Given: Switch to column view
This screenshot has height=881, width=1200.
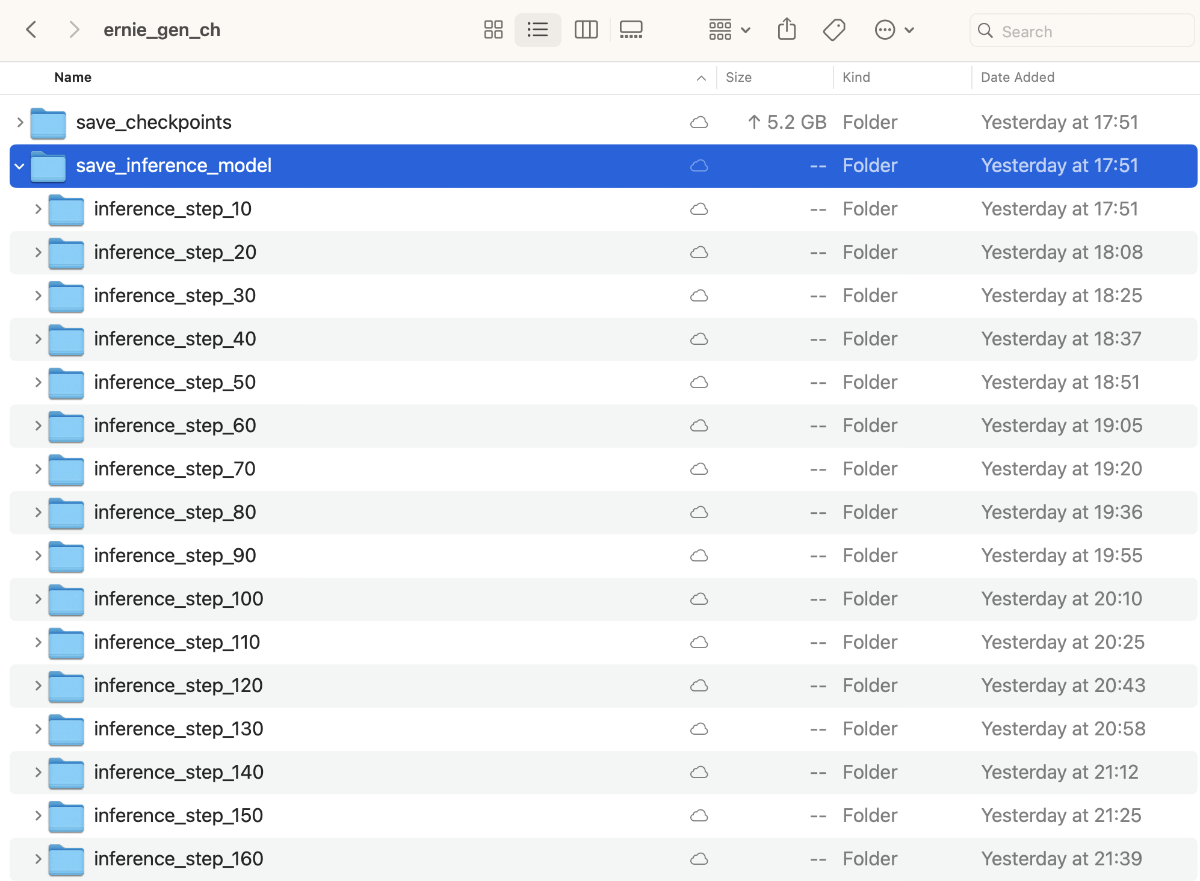Looking at the screenshot, I should (586, 29).
